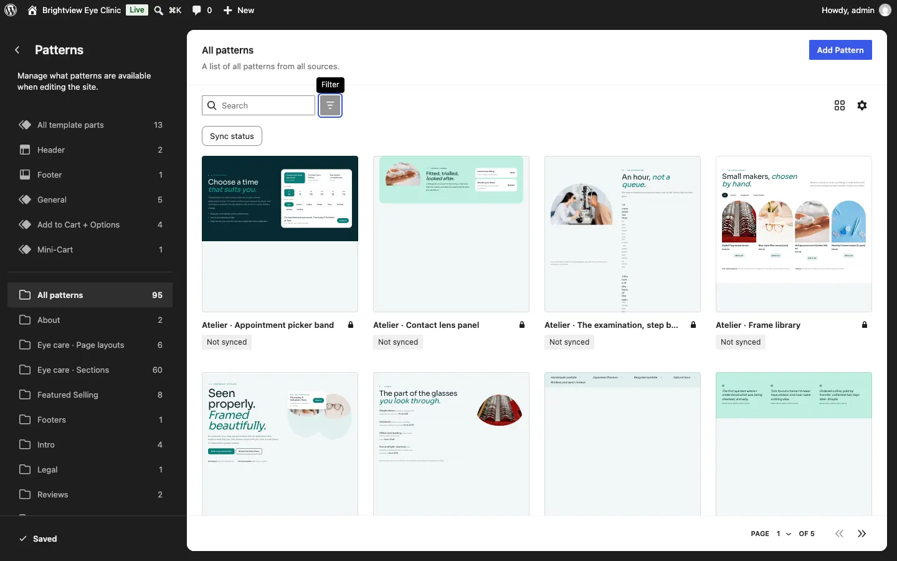Click lock icon on Appointment picker band
The image size is (897, 561).
coord(351,325)
